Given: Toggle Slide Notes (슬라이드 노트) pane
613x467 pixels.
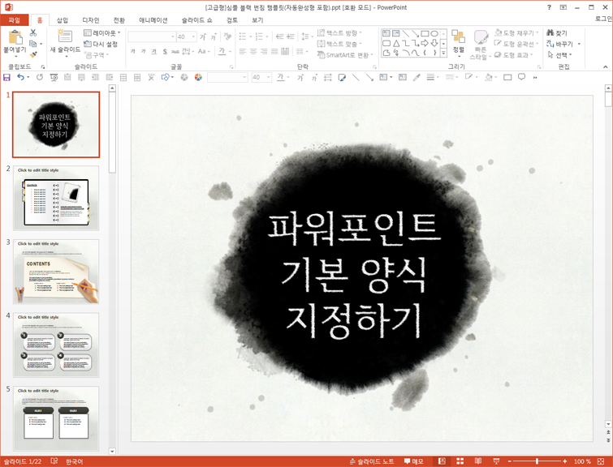Looking at the screenshot, I should point(372,461).
